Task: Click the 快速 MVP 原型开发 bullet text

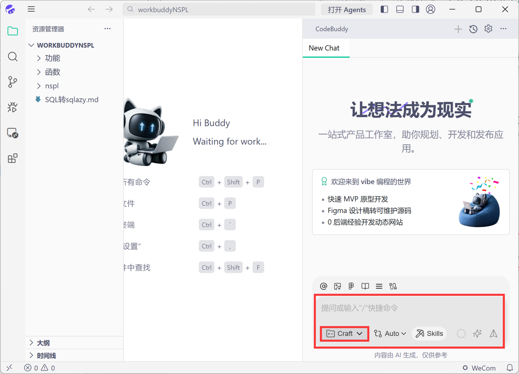Action: [357, 199]
